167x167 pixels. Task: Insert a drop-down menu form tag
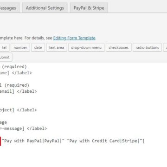click(86, 47)
